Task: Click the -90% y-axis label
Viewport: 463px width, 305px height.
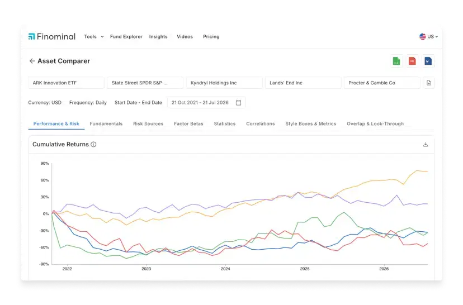Action: 44,264
